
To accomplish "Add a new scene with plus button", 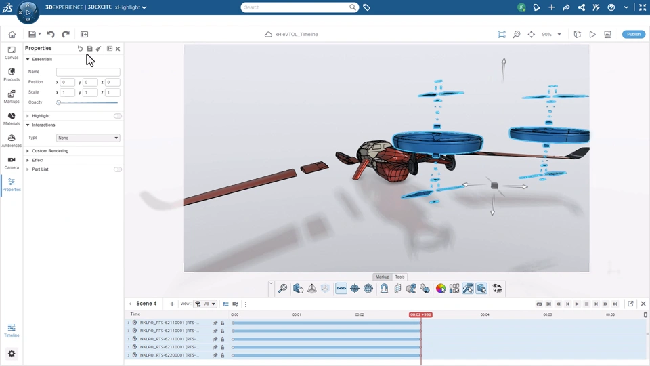I will pyautogui.click(x=172, y=304).
